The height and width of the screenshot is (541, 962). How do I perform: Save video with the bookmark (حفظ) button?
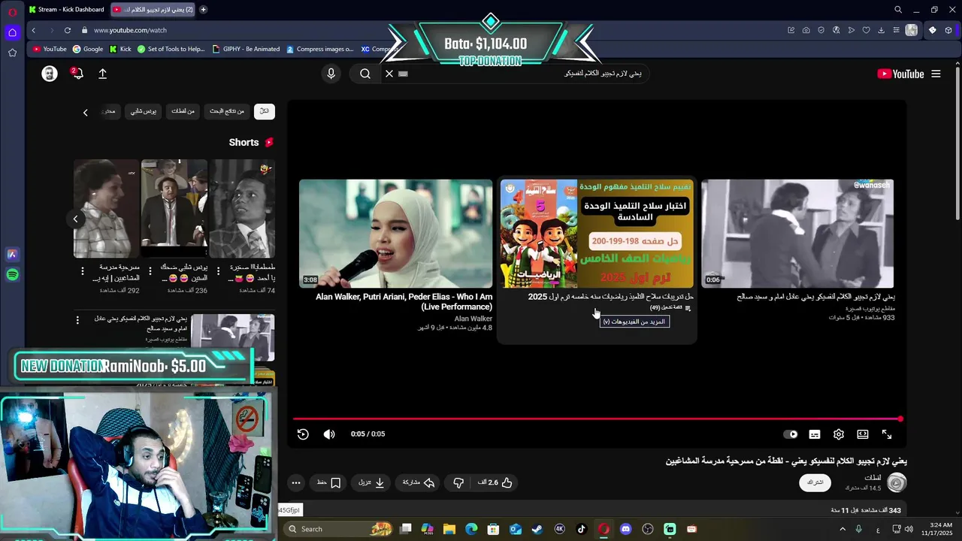[x=329, y=482]
